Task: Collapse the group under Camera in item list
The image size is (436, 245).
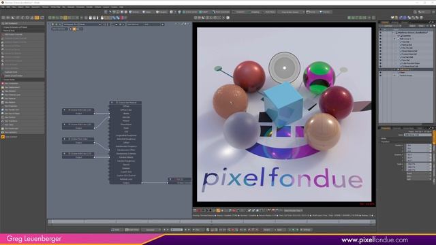Action: click(395, 39)
